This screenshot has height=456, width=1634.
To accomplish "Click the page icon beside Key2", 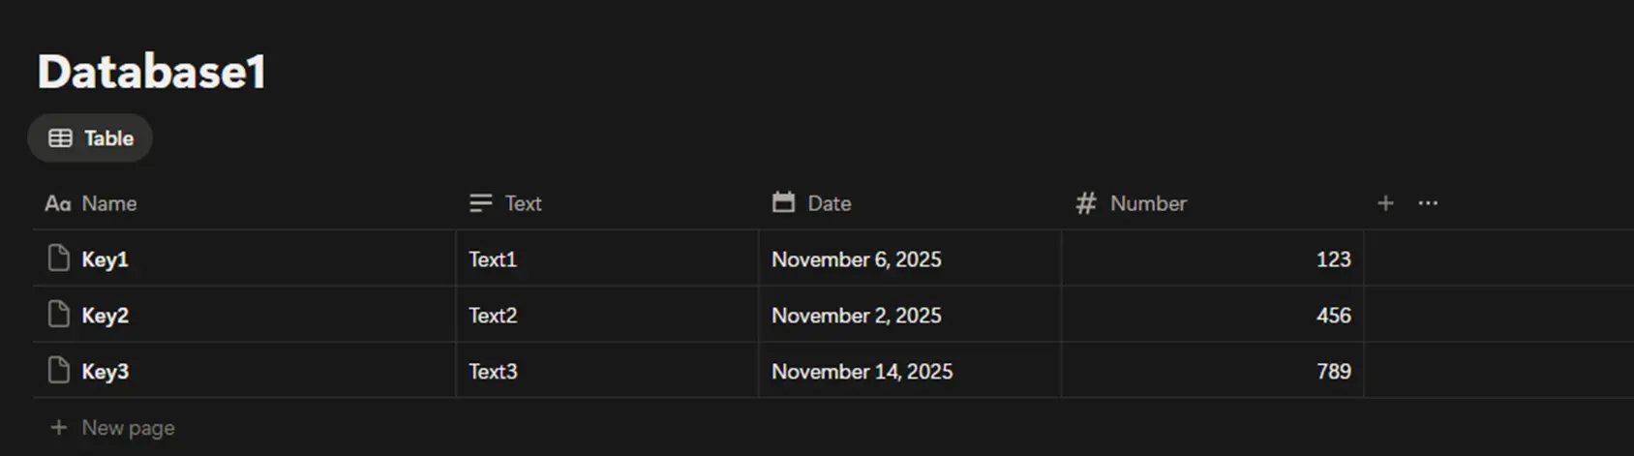I will [59, 315].
